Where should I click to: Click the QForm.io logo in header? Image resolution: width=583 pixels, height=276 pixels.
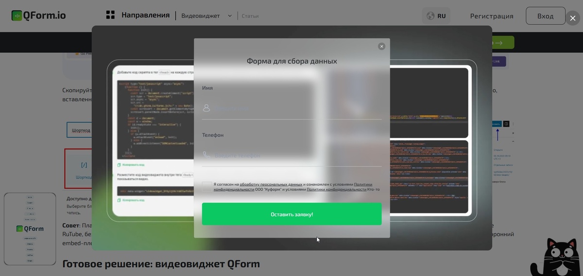(39, 16)
